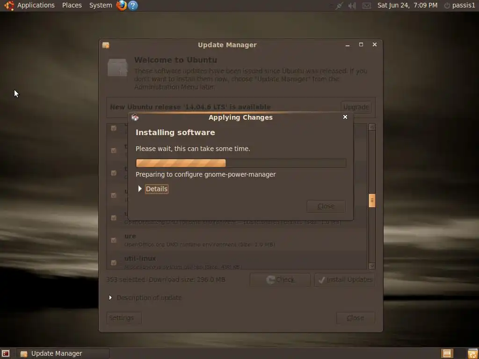Click the Details label button
This screenshot has width=479, height=359.
point(156,189)
